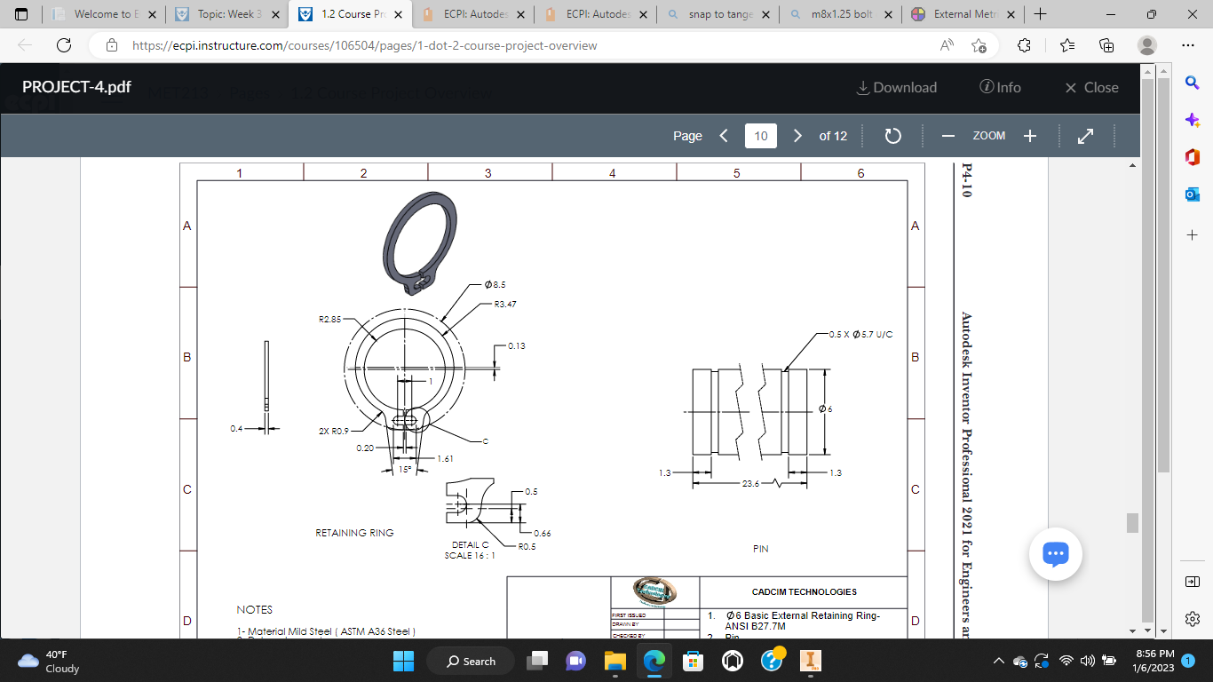Expand the PDF to full screen view
Viewport: 1213px width, 682px height.
(x=1085, y=135)
